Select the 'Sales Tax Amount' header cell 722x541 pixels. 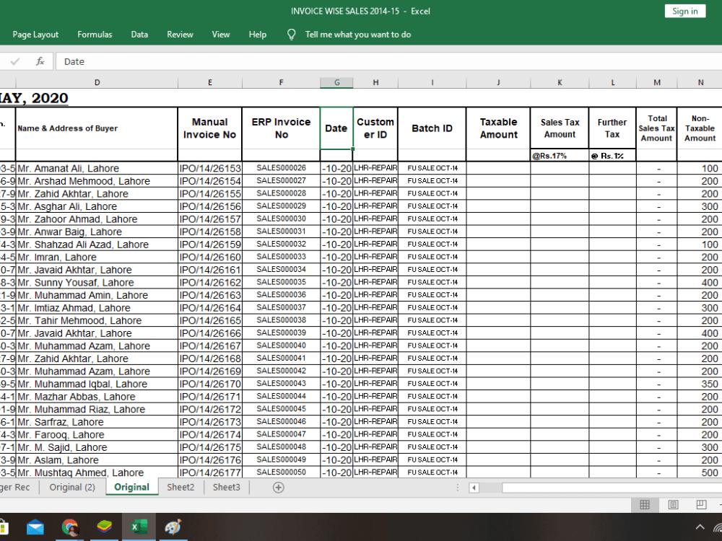click(x=560, y=128)
